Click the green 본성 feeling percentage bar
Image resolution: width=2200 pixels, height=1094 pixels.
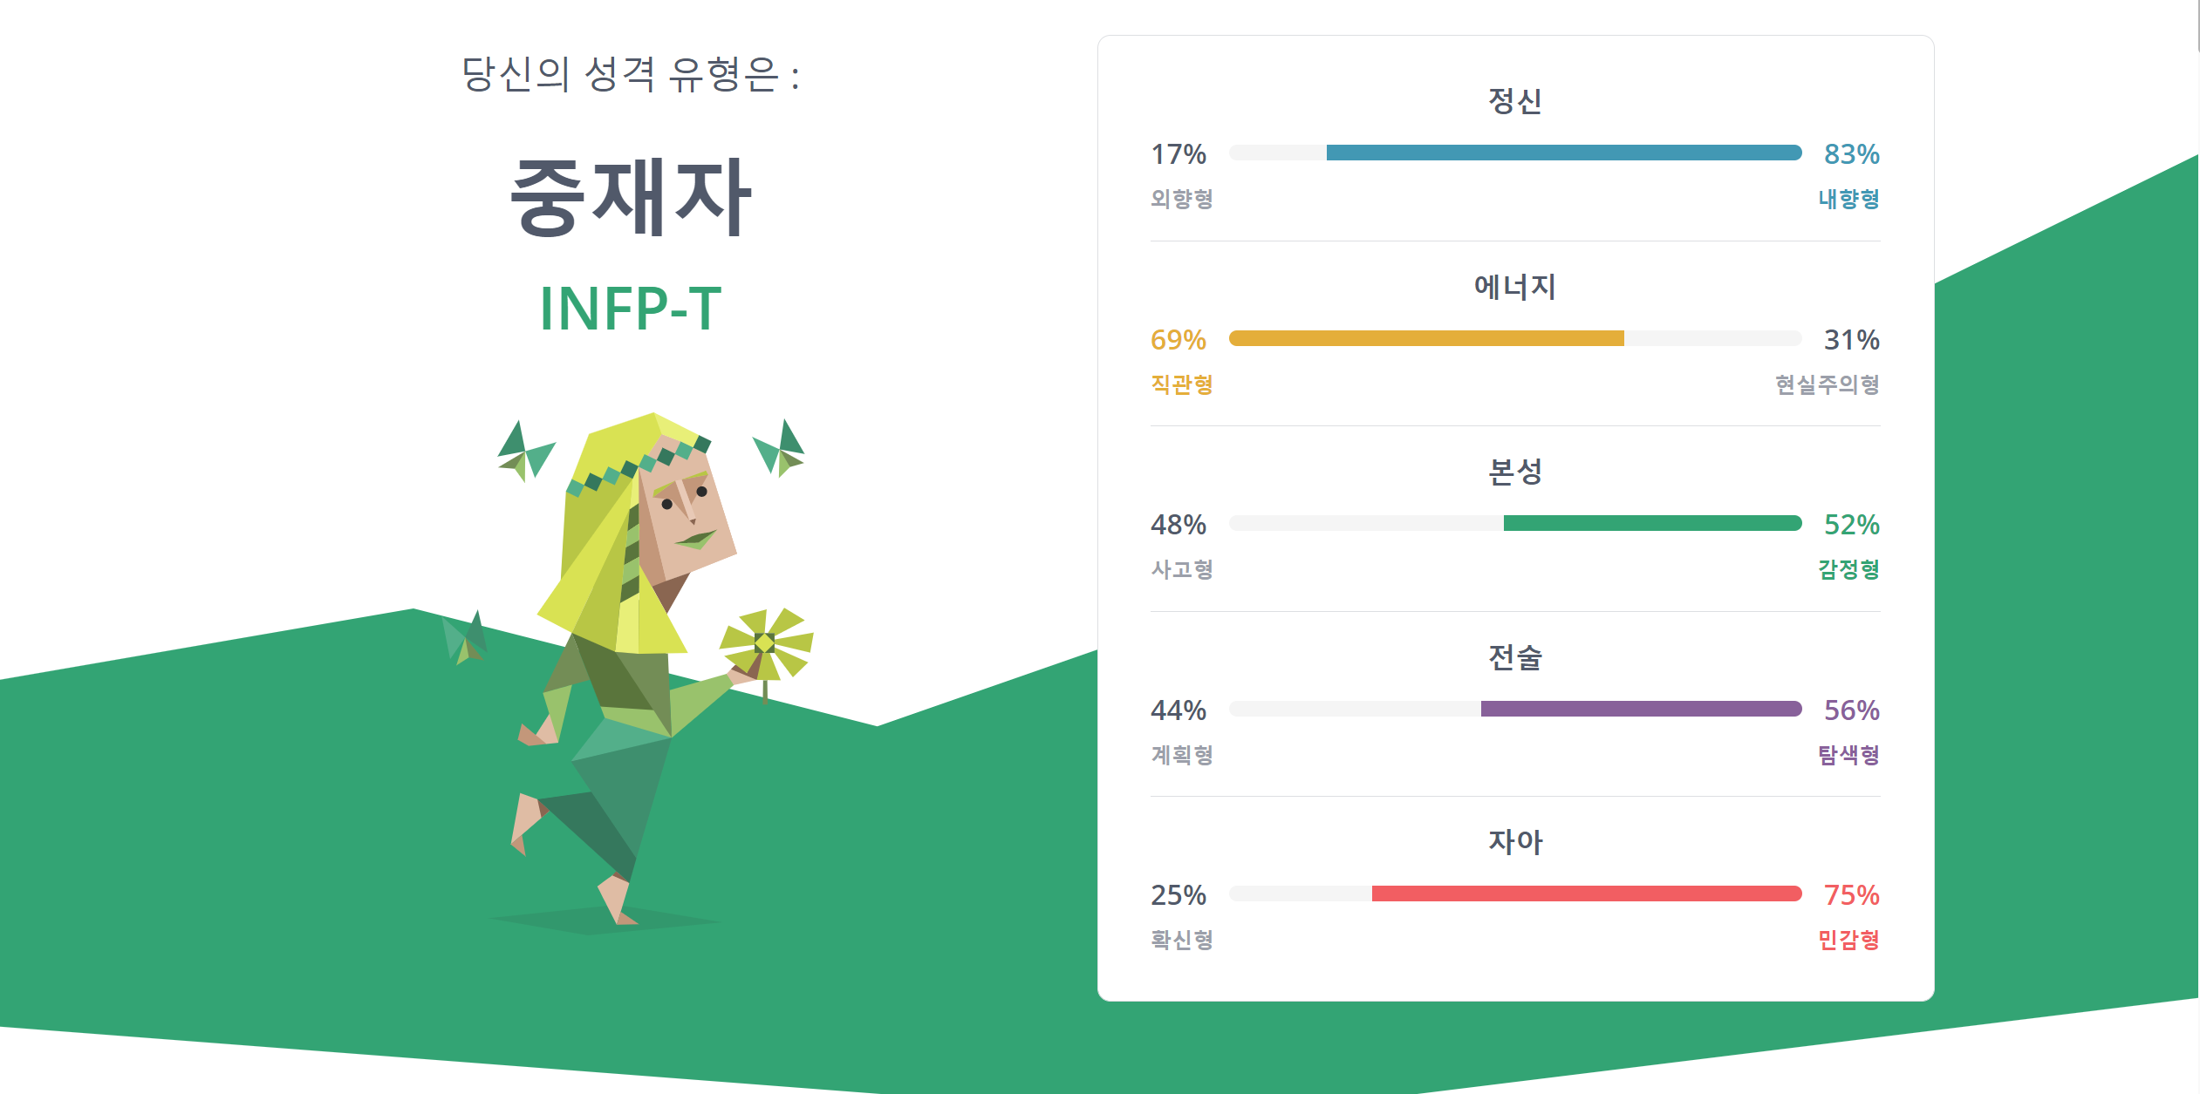click(x=1652, y=523)
